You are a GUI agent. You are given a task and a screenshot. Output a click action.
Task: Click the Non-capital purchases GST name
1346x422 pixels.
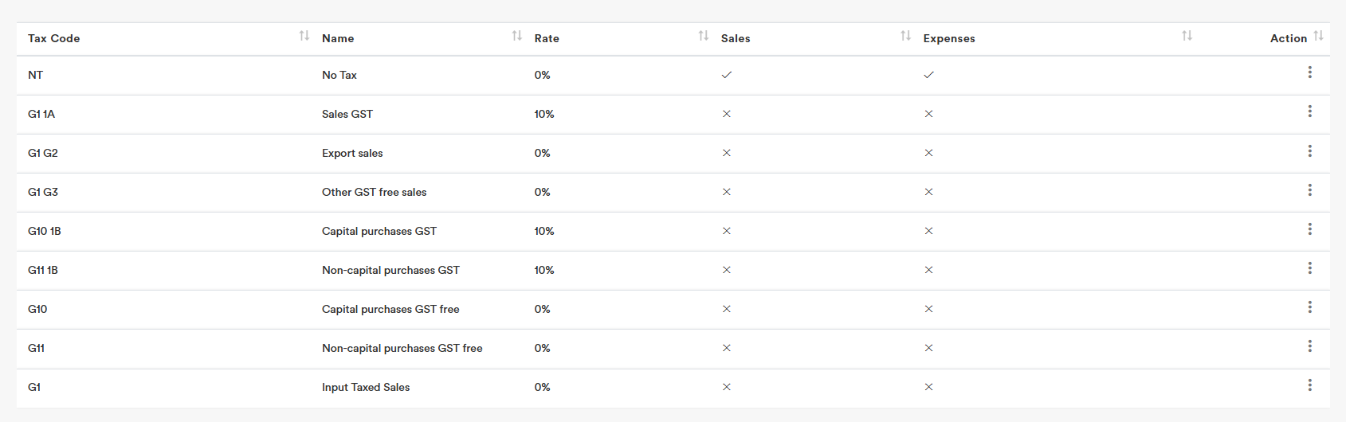pos(390,270)
